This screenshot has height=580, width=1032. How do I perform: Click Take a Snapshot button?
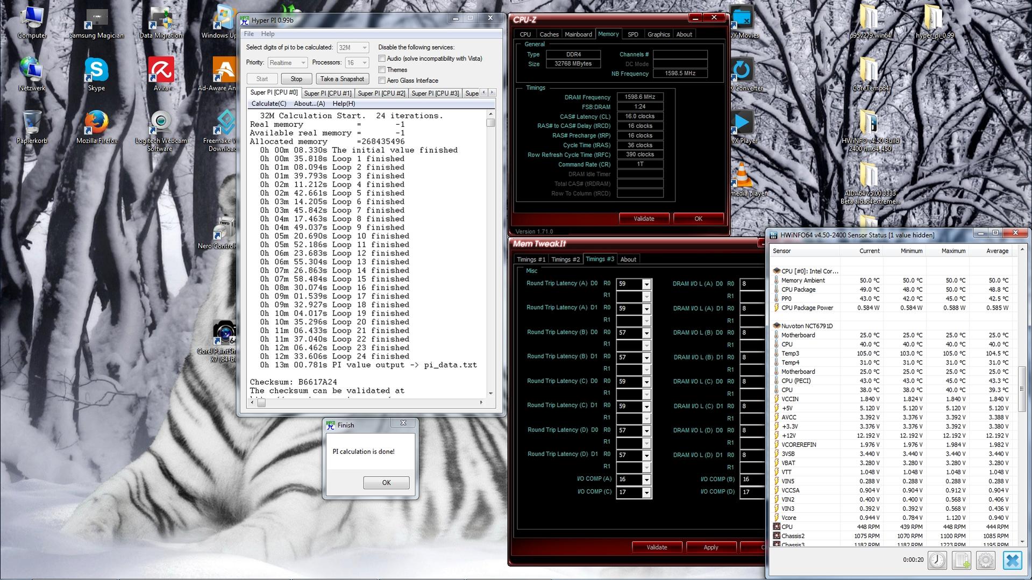342,79
